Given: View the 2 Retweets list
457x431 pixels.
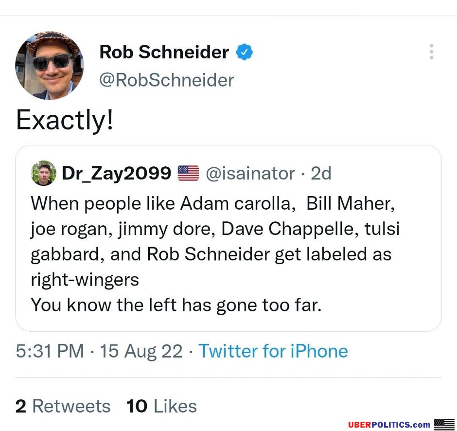Looking at the screenshot, I should pyautogui.click(x=63, y=406).
